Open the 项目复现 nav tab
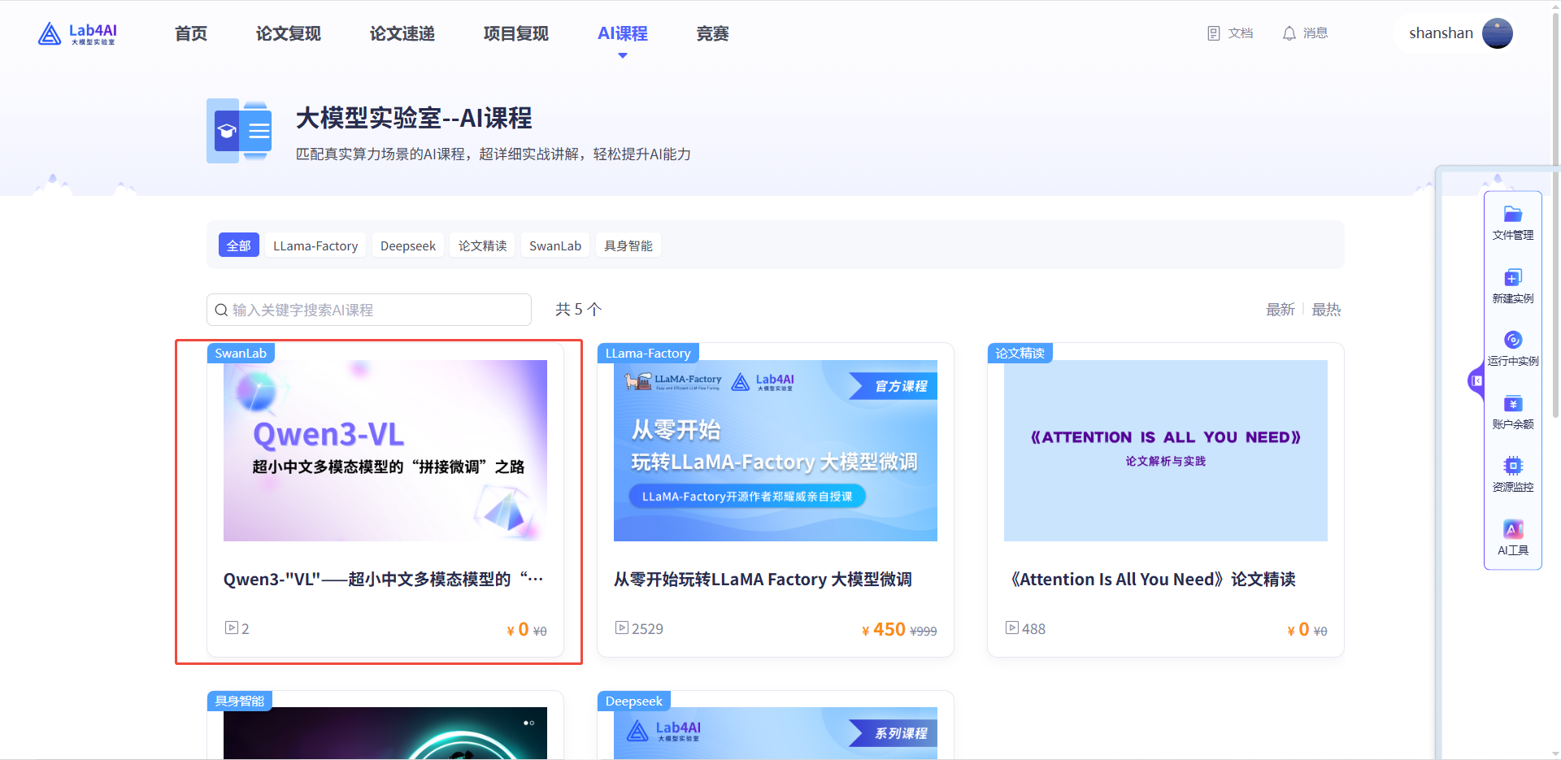The width and height of the screenshot is (1561, 760). click(516, 33)
